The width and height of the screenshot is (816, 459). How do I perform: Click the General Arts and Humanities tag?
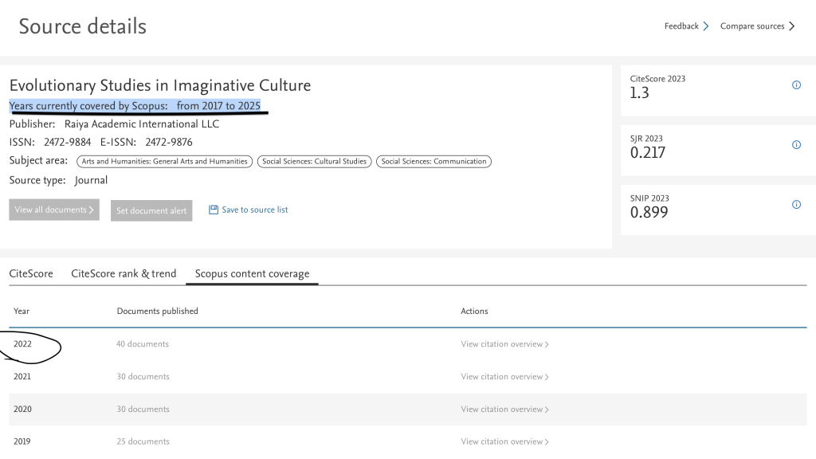165,162
